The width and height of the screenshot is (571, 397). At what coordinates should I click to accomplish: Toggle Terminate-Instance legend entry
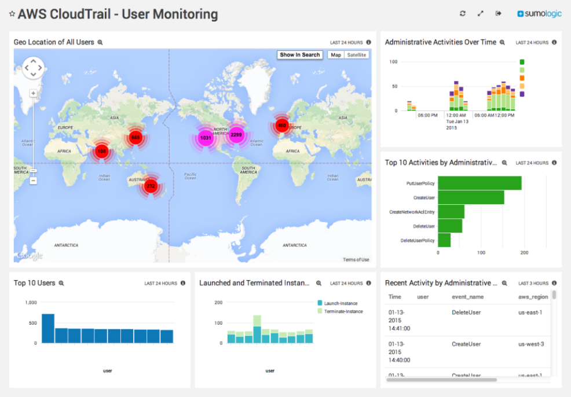(340, 311)
